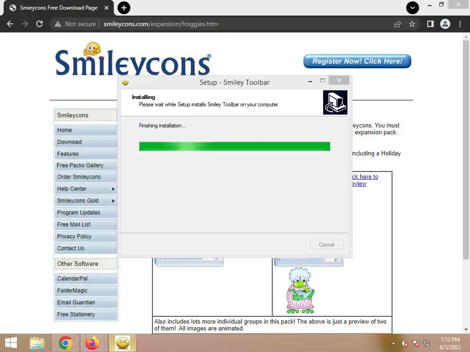
Task: Click the green installation progress bar
Action: tap(235, 146)
